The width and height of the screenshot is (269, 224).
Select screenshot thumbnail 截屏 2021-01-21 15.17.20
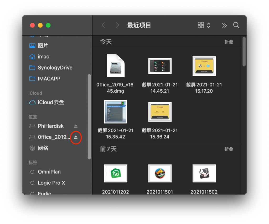[x=204, y=66]
